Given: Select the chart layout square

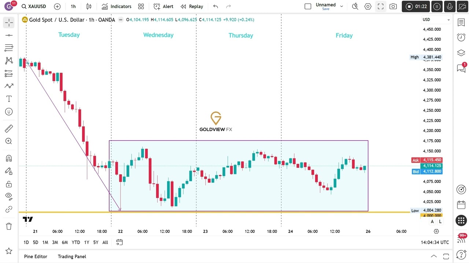Looking at the screenshot, I should [308, 6].
